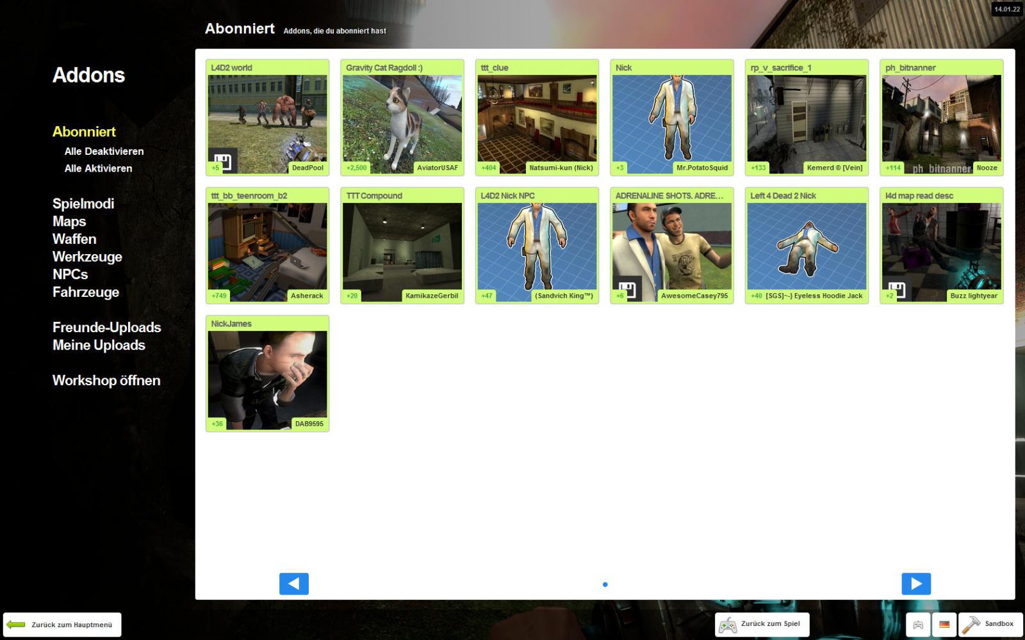Open the Abonniert section in sidebar
The width and height of the screenshot is (1025, 640).
pyautogui.click(x=84, y=132)
